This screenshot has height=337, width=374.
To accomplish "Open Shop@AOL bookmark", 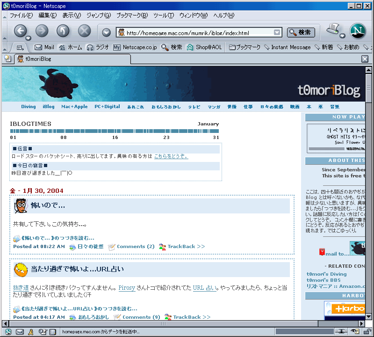I will [204, 47].
